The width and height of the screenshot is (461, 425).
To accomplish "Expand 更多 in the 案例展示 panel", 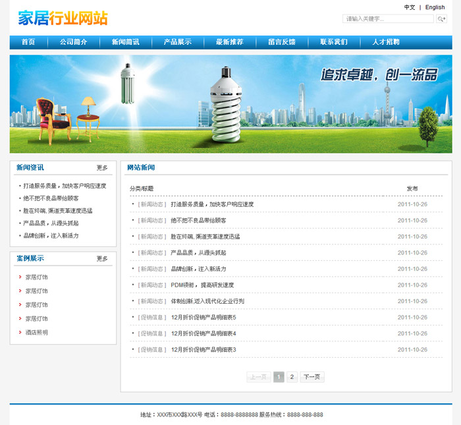I will [102, 259].
